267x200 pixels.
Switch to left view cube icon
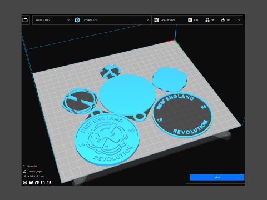point(43,183)
